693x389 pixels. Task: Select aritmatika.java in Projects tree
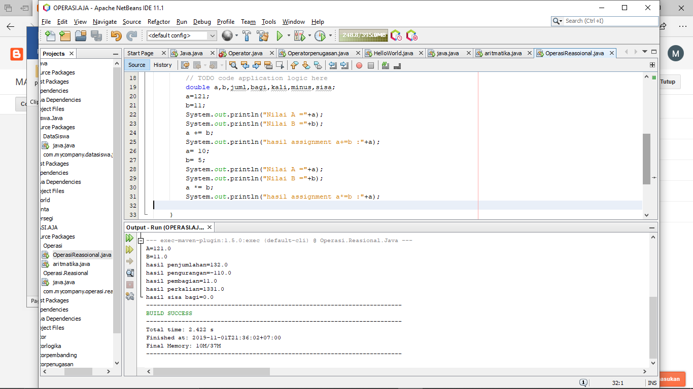coord(72,264)
